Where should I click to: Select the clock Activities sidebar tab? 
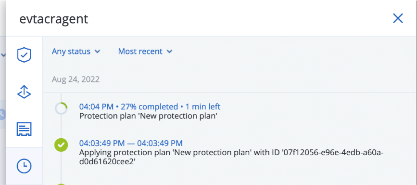tap(24, 166)
